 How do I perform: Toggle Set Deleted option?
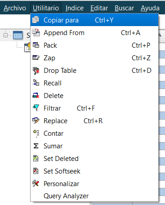94,159
